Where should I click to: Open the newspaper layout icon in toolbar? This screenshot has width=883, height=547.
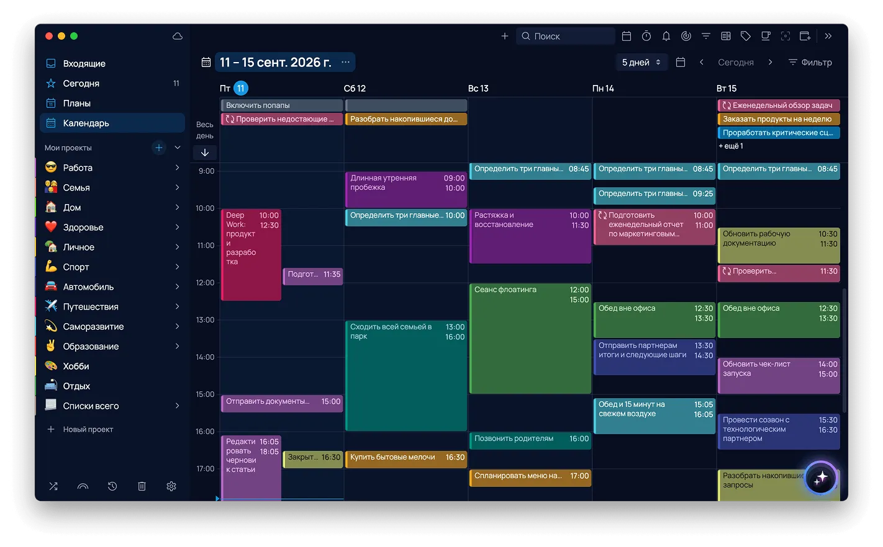(x=726, y=36)
